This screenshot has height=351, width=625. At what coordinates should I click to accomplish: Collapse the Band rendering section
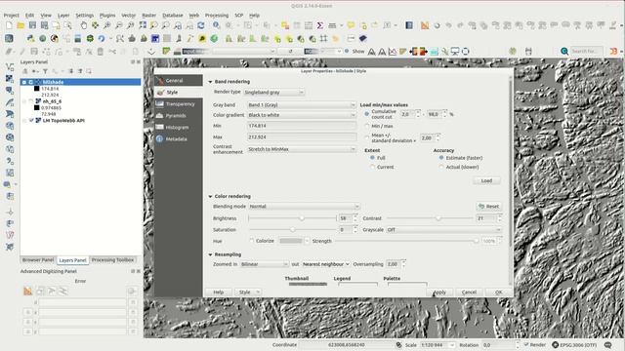point(211,82)
